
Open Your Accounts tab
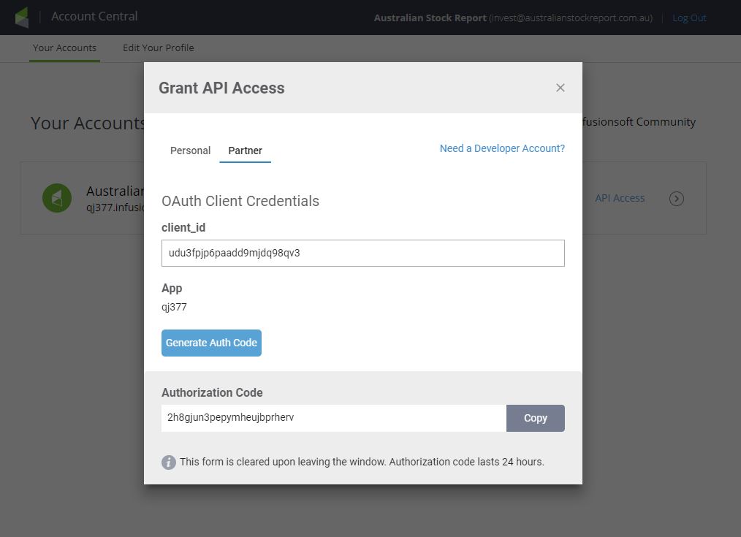click(x=65, y=47)
